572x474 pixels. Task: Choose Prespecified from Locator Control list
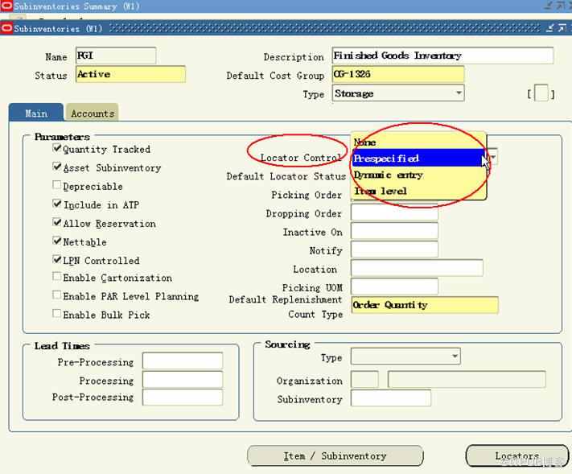point(418,159)
